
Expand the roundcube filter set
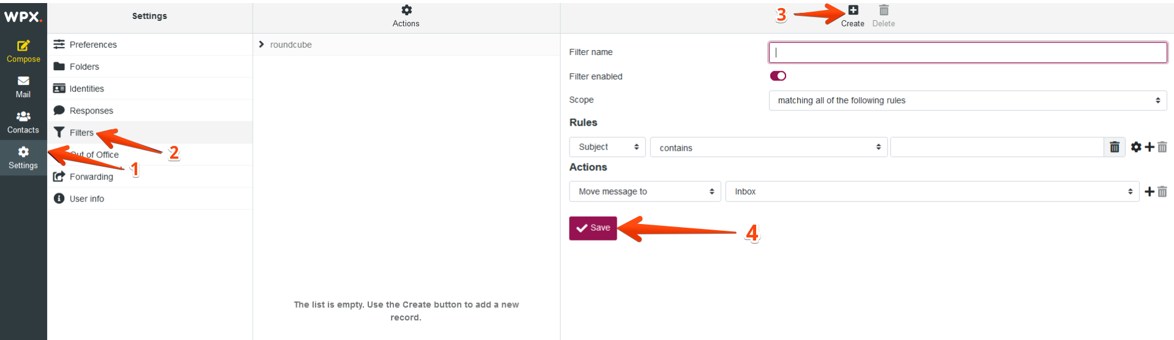click(262, 45)
